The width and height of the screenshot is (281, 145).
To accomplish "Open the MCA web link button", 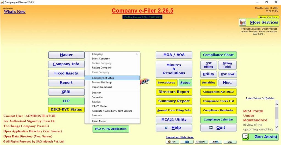I will click(x=230, y=142).
